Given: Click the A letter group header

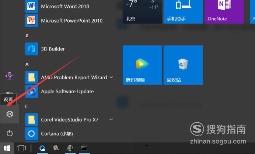Looking at the screenshot, I should [27, 64].
